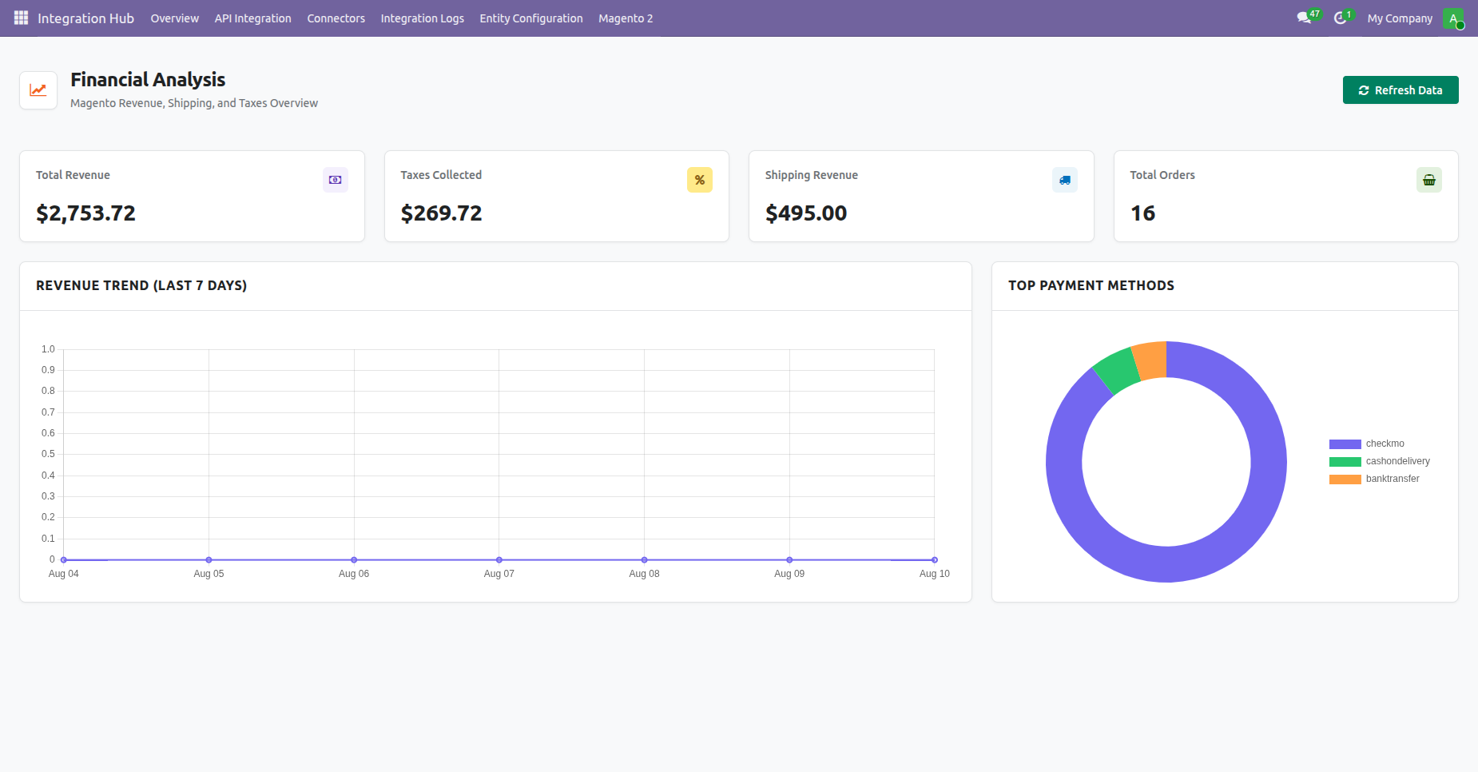Click the green cashondelivery donut segment
The width and height of the screenshot is (1478, 772).
click(1118, 370)
